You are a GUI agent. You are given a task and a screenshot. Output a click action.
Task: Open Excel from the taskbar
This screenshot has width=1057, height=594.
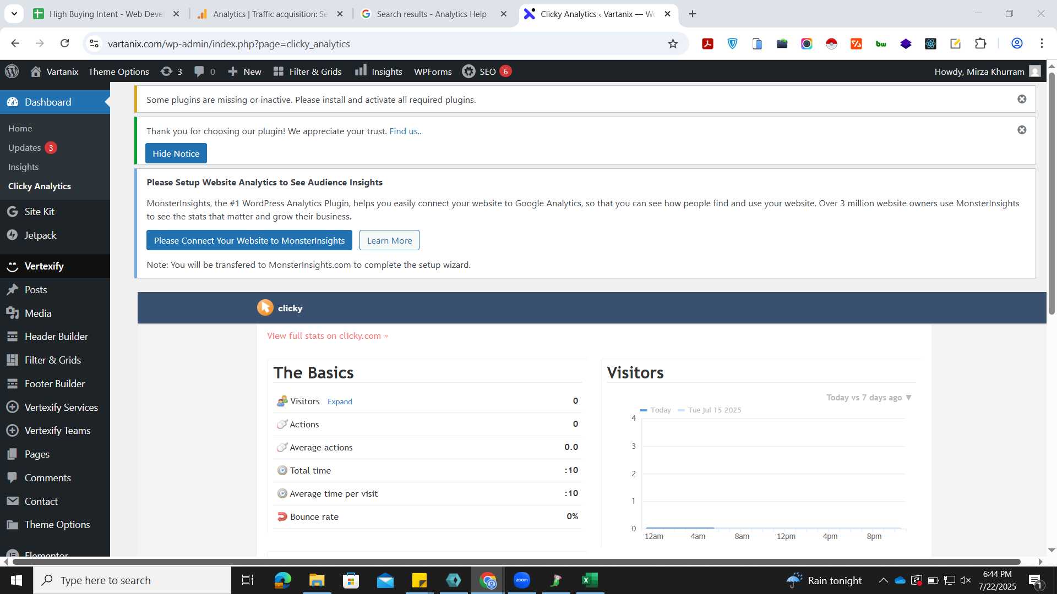tap(590, 580)
